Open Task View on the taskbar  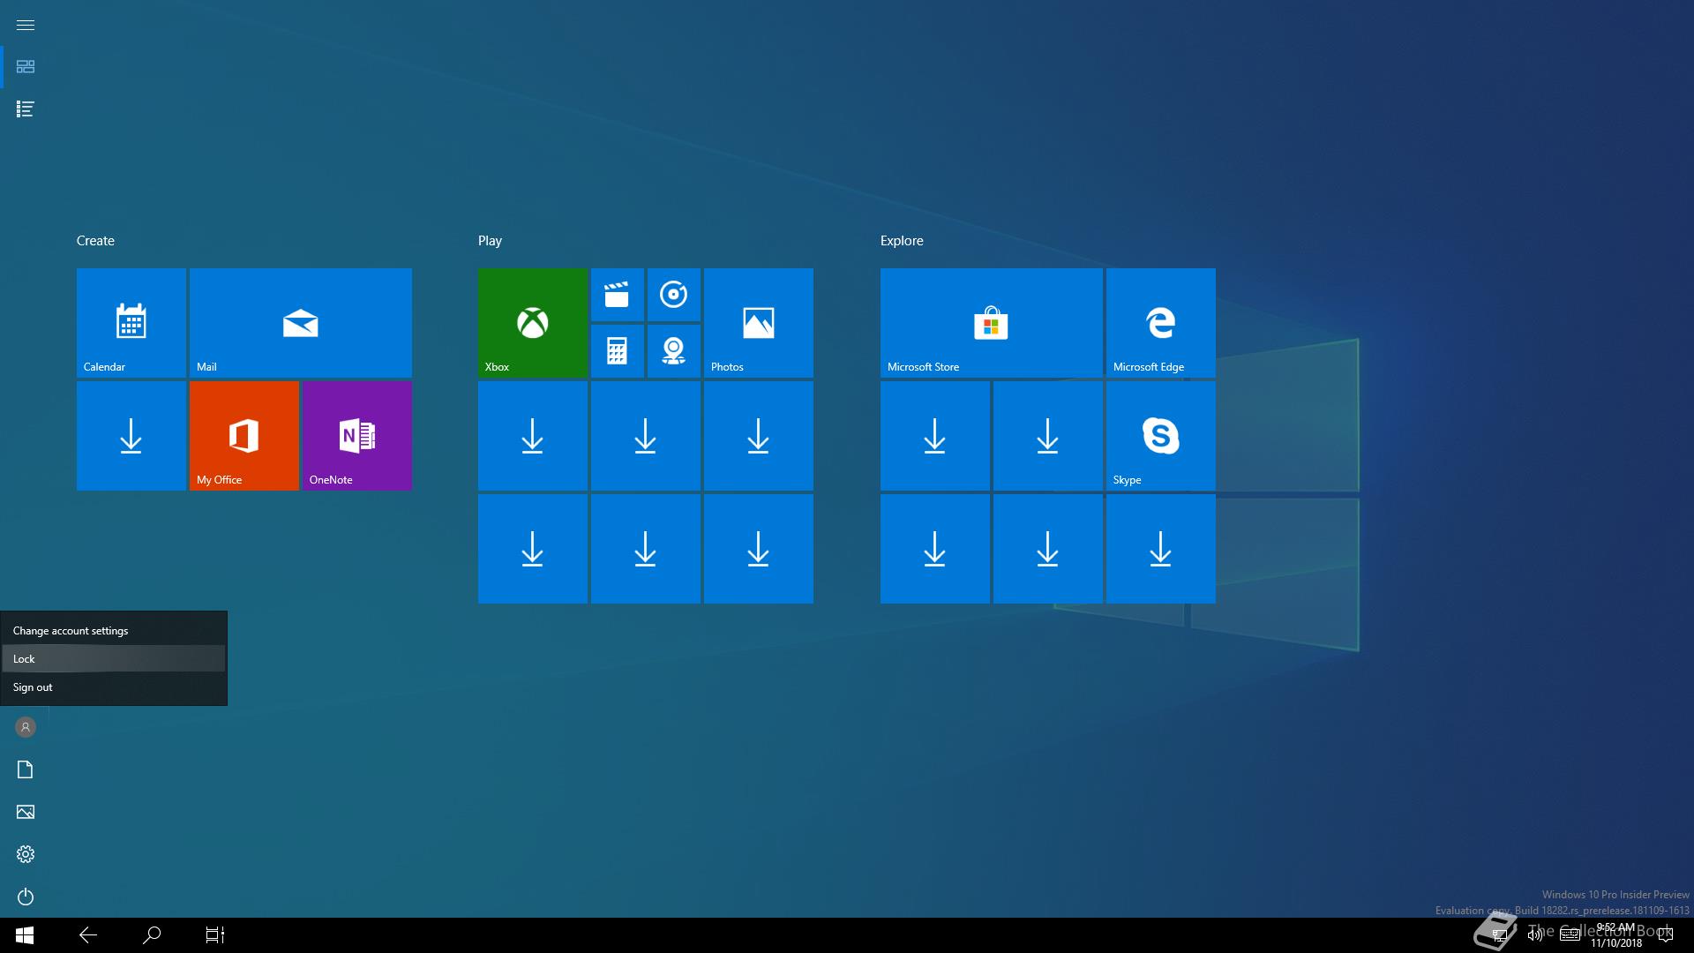click(x=215, y=935)
